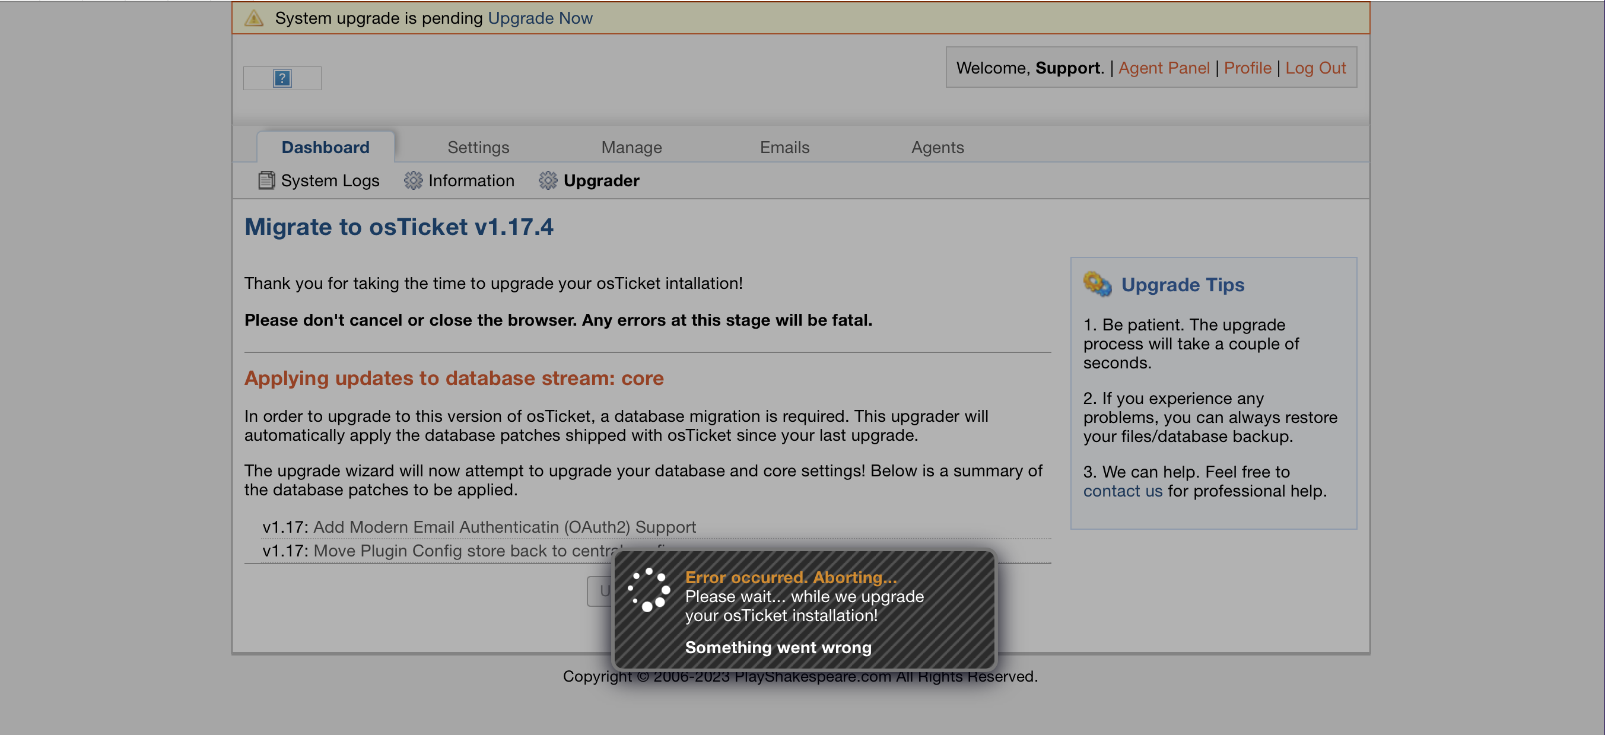This screenshot has width=1605, height=735.
Task: Open the Dashboard tab
Action: [x=325, y=148]
